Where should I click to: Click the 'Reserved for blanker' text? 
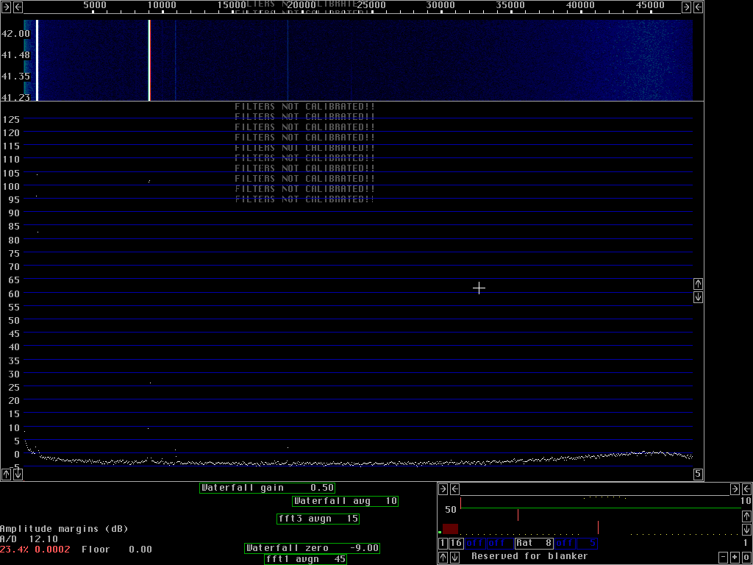(x=529, y=556)
